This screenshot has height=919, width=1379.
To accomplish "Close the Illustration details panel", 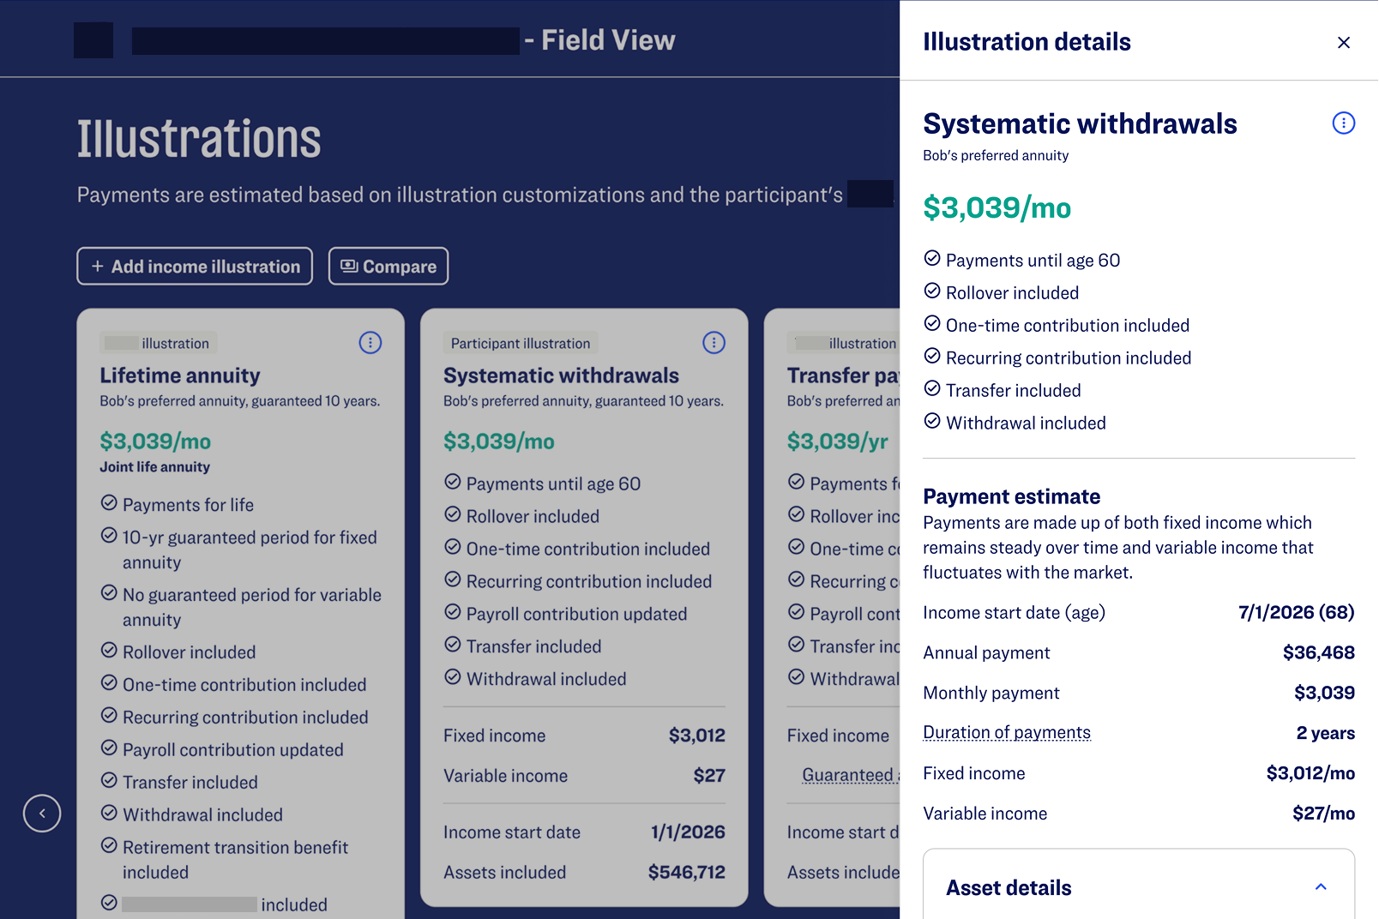I will (x=1343, y=42).
